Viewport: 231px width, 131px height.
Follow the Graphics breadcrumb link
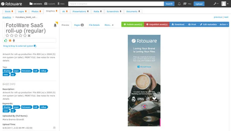point(7,17)
